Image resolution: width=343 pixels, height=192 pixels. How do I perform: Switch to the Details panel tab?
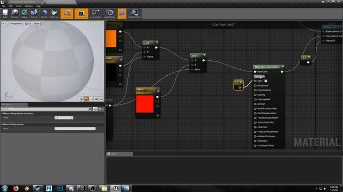(x=14, y=105)
